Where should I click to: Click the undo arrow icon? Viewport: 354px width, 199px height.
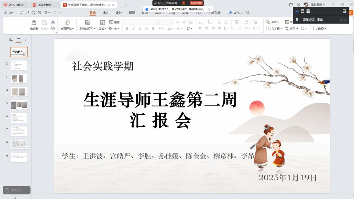tap(45, 13)
